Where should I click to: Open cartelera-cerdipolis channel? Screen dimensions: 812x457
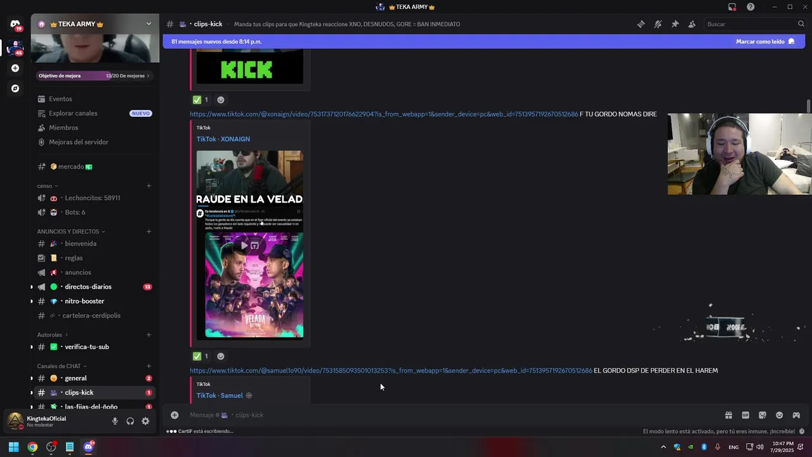[95, 315]
